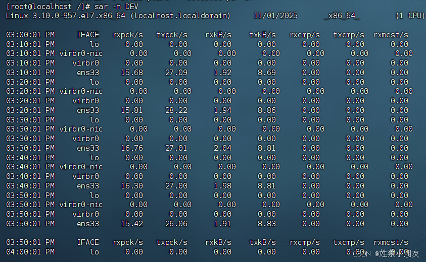The width and height of the screenshot is (426, 262).
Task: Click txcmp/s header in 03:00:01 PM row
Action: (x=349, y=35)
